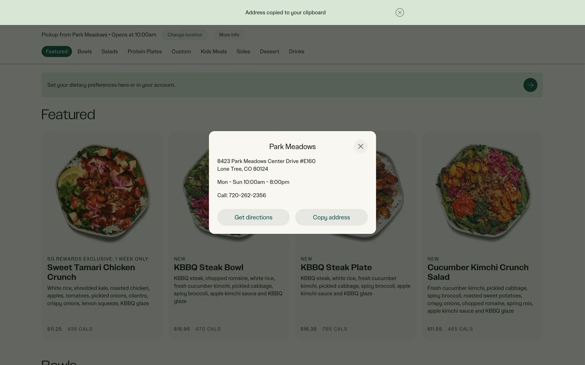This screenshot has width=585, height=365.
Task: Close the Park Meadows location dialog
Action: (x=360, y=146)
